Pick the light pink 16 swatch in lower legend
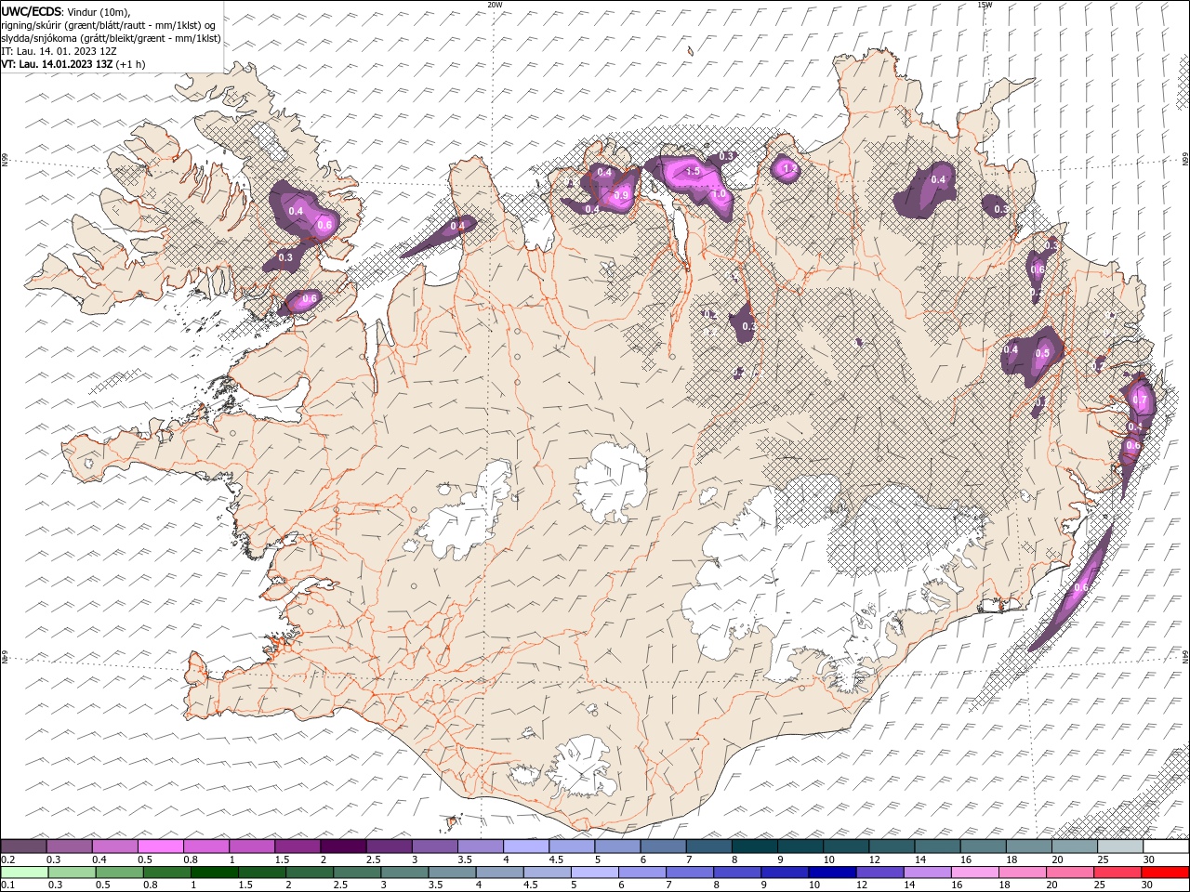Image resolution: width=1190 pixels, height=892 pixels. pos(974,872)
